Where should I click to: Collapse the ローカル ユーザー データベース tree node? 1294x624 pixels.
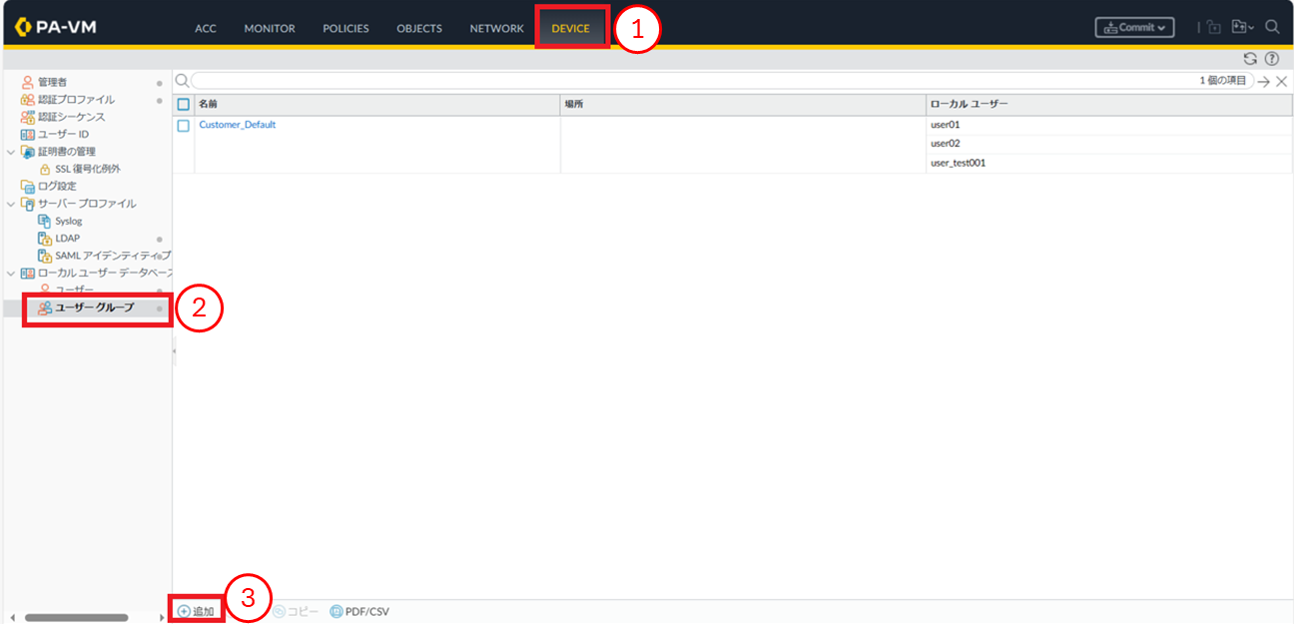(x=11, y=273)
